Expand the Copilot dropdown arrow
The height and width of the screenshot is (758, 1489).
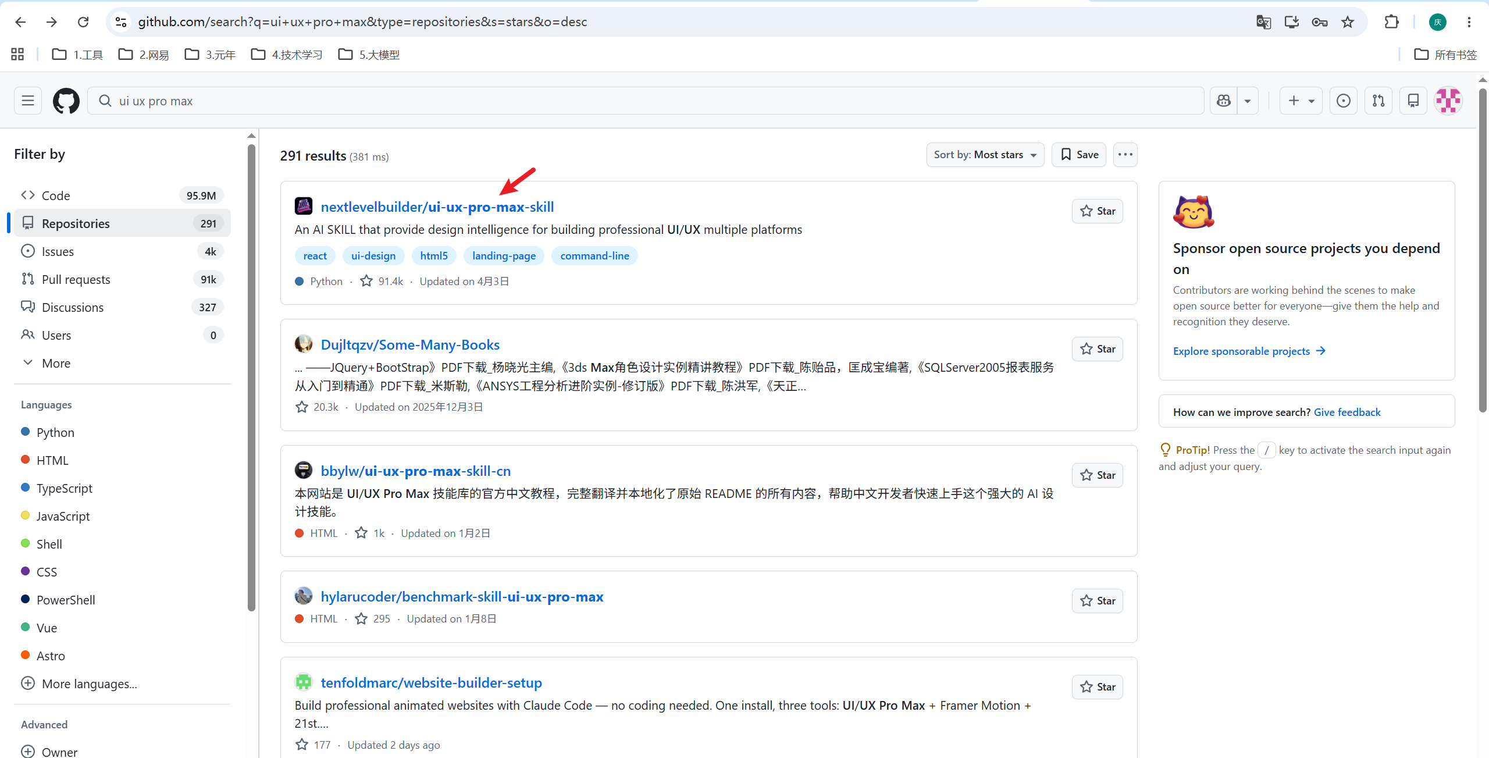[x=1248, y=101]
